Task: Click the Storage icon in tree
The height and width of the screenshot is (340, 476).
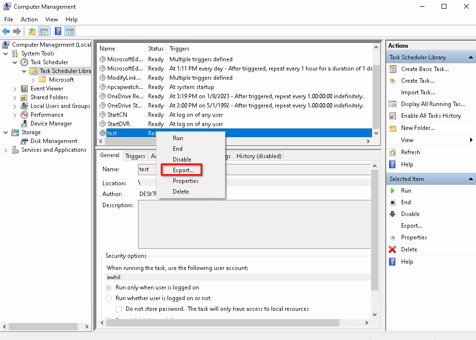Action: tap(15, 132)
